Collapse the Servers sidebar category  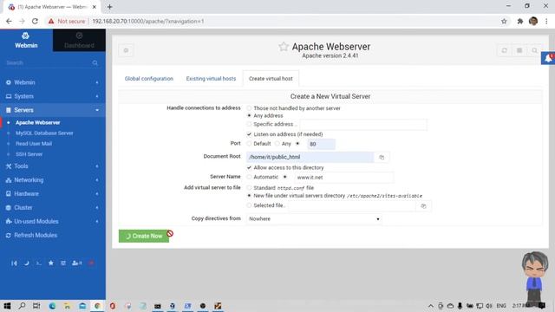(x=53, y=110)
